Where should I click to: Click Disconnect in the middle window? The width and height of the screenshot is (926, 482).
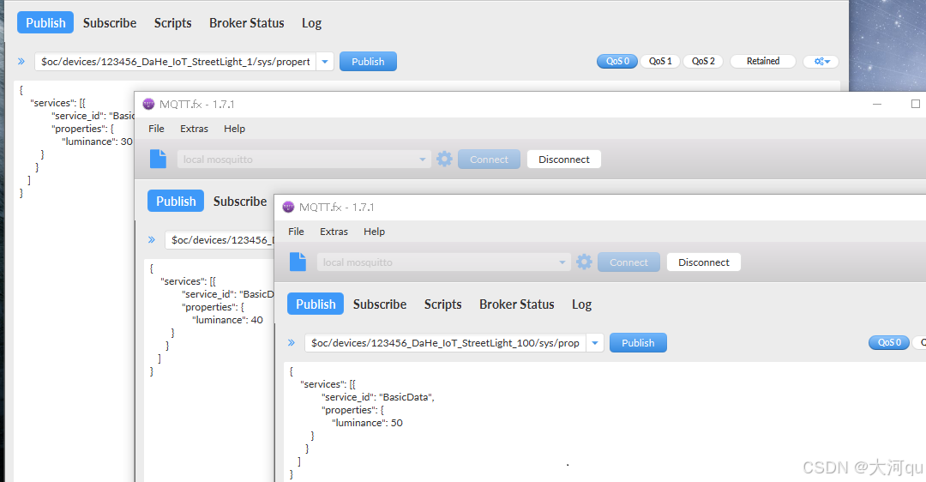pos(563,160)
